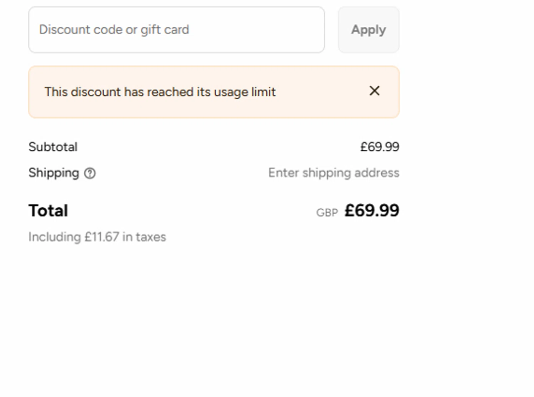The image size is (534, 397).
Task: Click the 'Enter shipping address' text
Action: pos(334,173)
